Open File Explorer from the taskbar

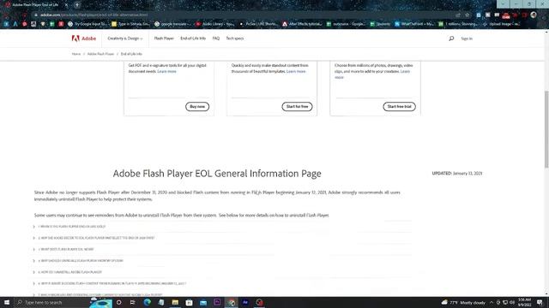[175, 302]
